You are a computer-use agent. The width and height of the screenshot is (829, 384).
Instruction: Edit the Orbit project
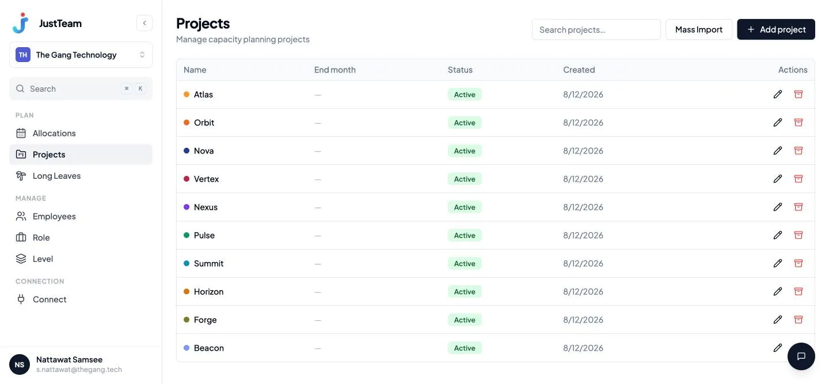(x=778, y=122)
